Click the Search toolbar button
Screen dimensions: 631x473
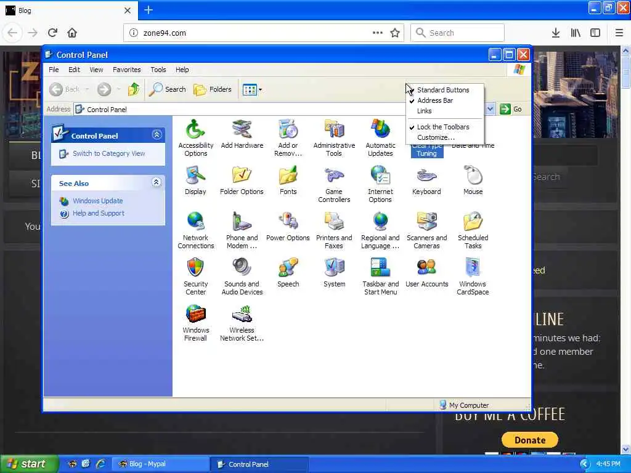168,89
